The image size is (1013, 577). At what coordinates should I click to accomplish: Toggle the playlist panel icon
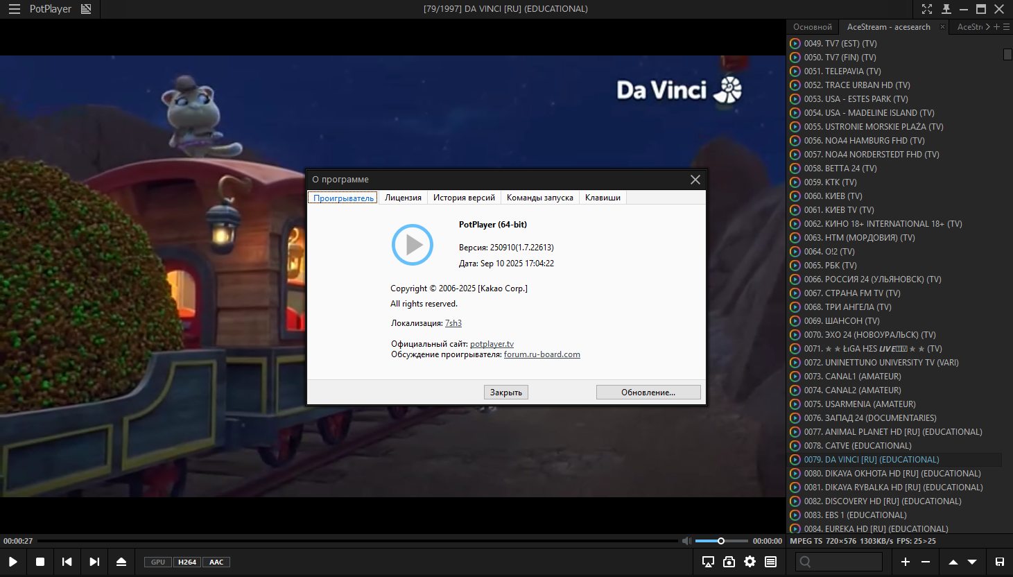click(770, 562)
